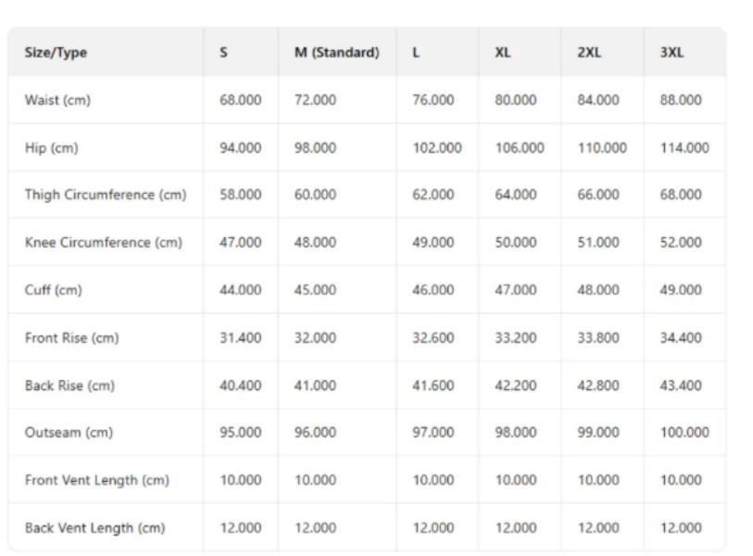Select the 42.200 back rise value

click(x=516, y=385)
